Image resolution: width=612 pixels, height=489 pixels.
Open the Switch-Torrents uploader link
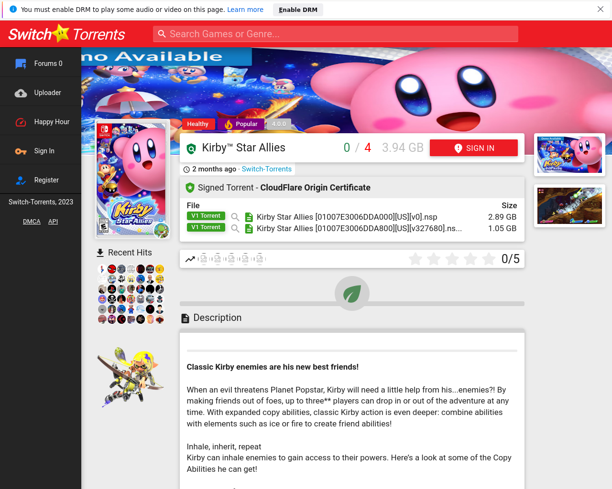267,169
